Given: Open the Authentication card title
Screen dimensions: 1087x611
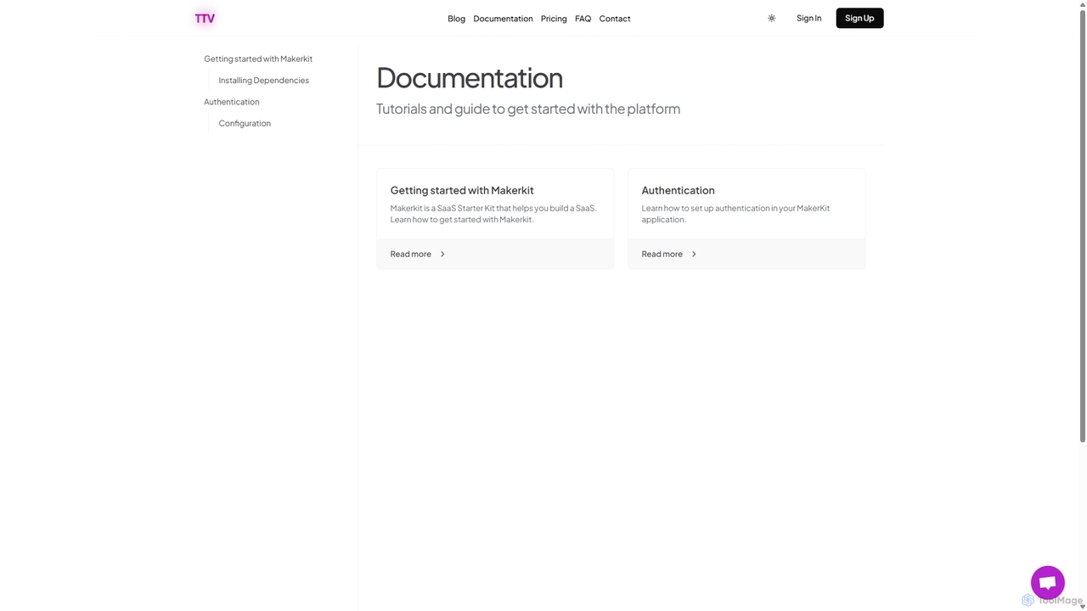Looking at the screenshot, I should 678,190.
